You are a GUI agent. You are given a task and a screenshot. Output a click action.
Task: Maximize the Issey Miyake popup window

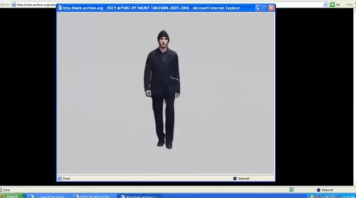[x=265, y=8]
